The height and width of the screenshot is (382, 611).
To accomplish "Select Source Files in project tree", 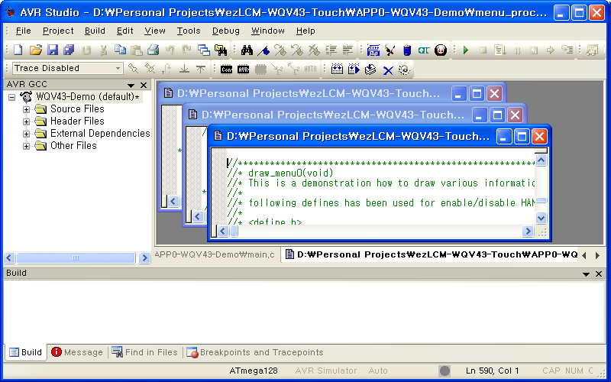I will point(77,109).
